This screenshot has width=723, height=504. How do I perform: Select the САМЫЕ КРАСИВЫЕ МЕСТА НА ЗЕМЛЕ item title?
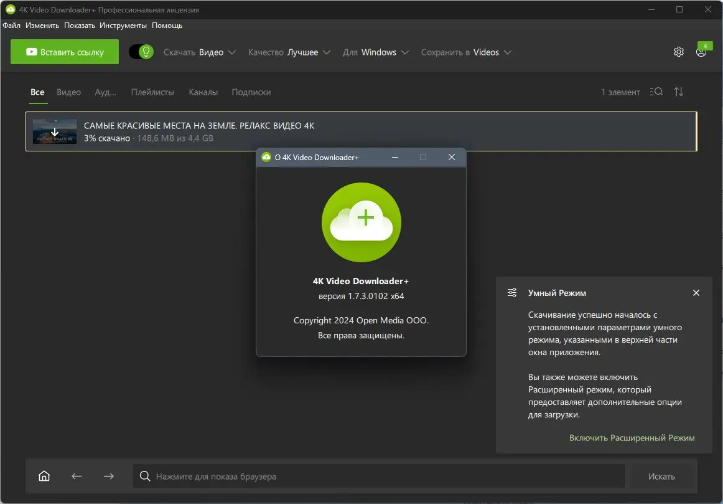tap(199, 126)
